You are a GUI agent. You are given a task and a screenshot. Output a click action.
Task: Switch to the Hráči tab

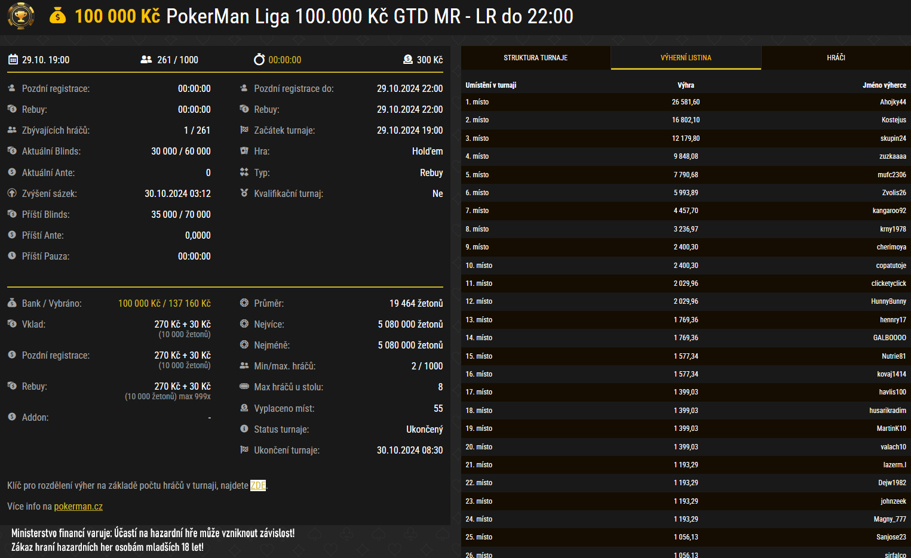[x=836, y=58]
